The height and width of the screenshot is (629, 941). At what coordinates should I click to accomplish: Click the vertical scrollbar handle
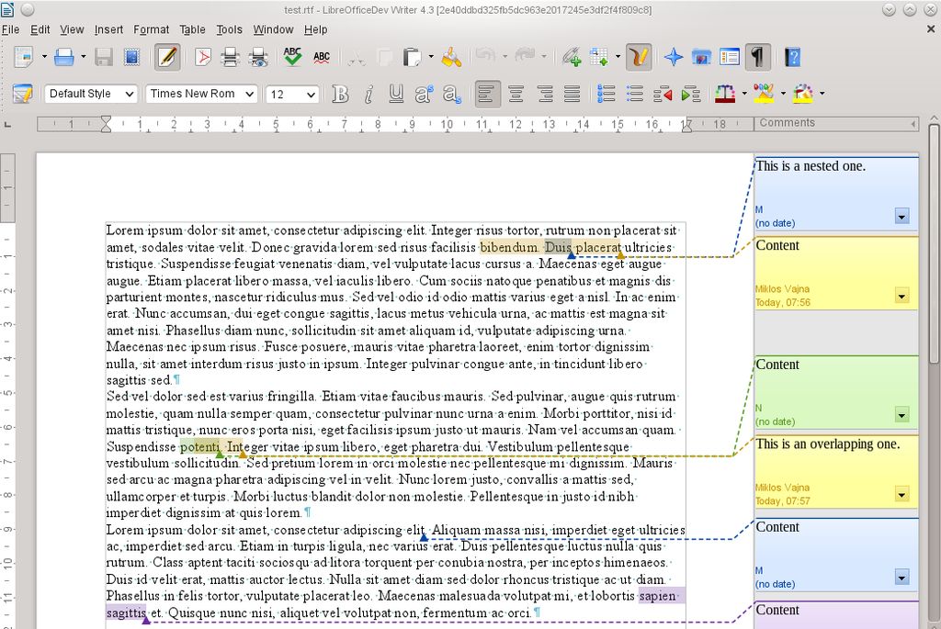(934, 242)
